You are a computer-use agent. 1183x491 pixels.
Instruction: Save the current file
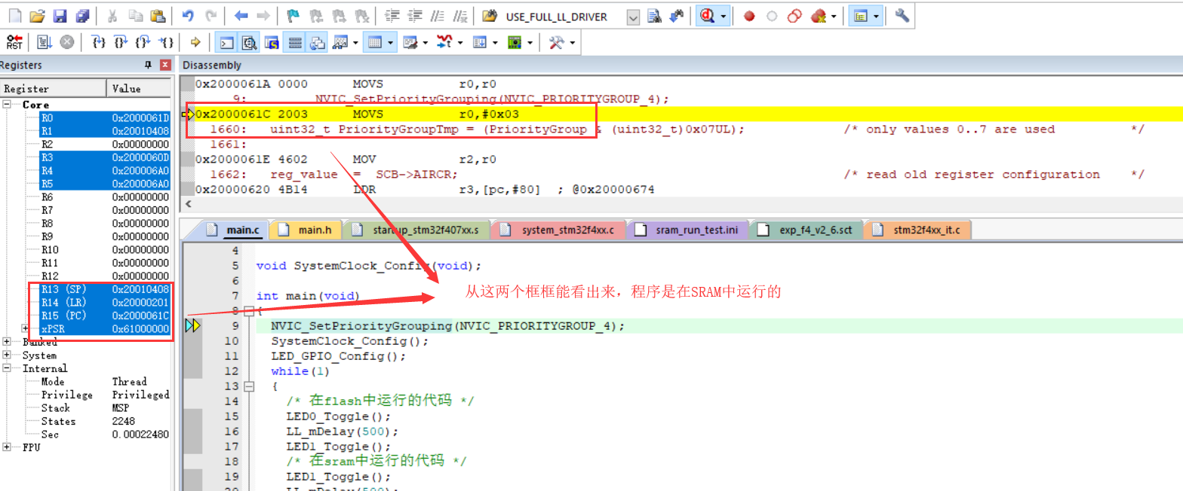click(60, 16)
